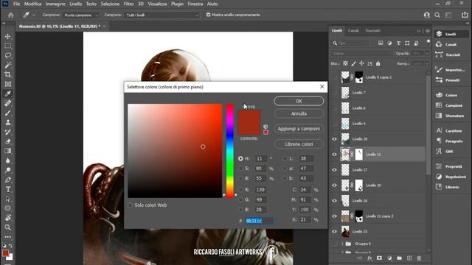The width and height of the screenshot is (472, 265).
Task: Select the Horizontal Type tool
Action: 8,189
